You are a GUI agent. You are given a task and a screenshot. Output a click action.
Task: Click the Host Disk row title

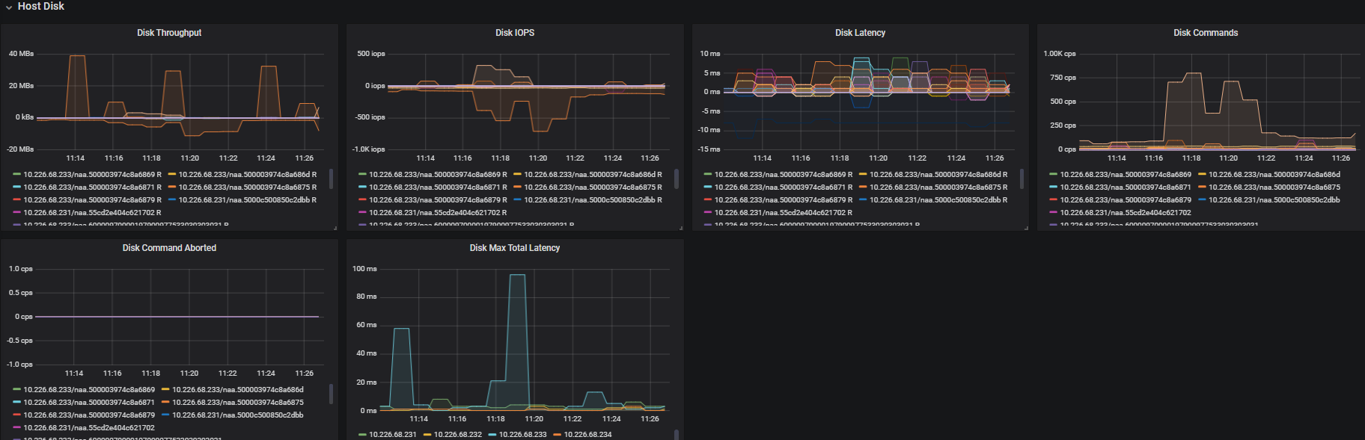click(x=41, y=6)
